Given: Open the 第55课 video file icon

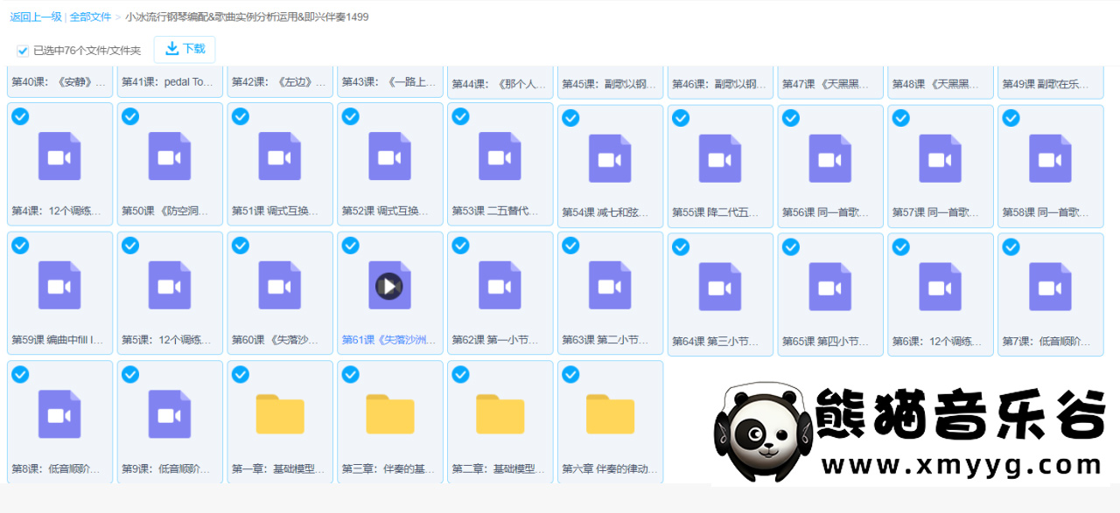Looking at the screenshot, I should 721,158.
